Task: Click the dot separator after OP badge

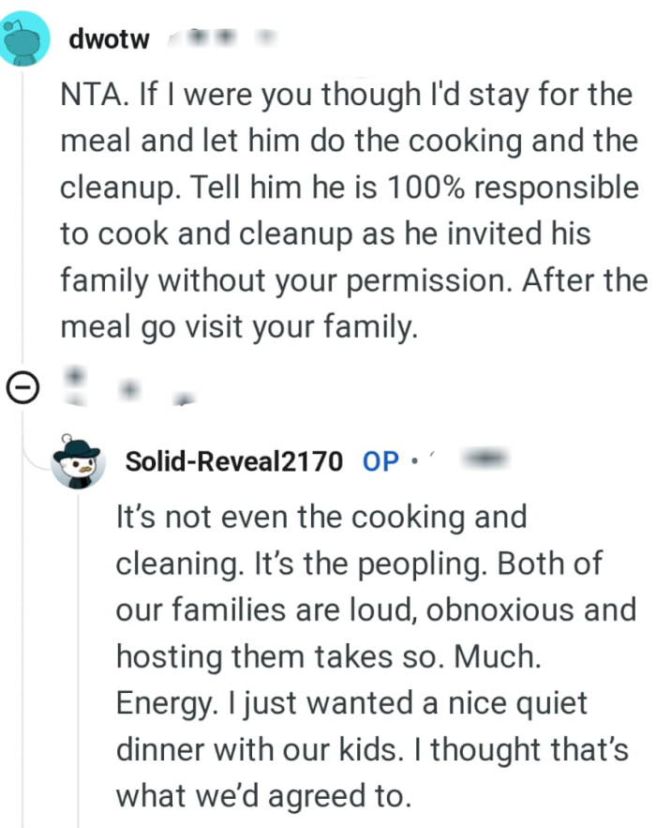Action: [x=412, y=461]
